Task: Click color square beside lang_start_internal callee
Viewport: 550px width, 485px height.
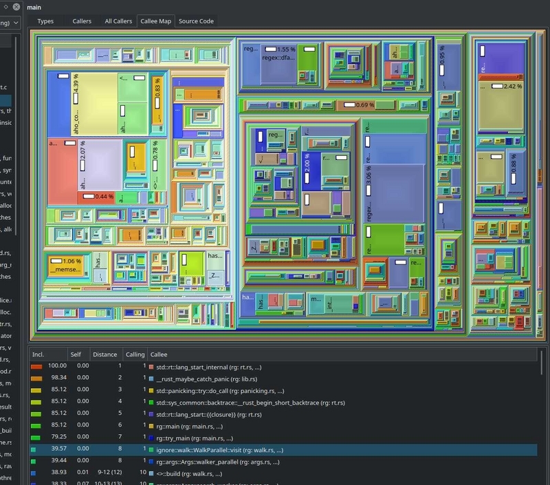Action: click(151, 368)
